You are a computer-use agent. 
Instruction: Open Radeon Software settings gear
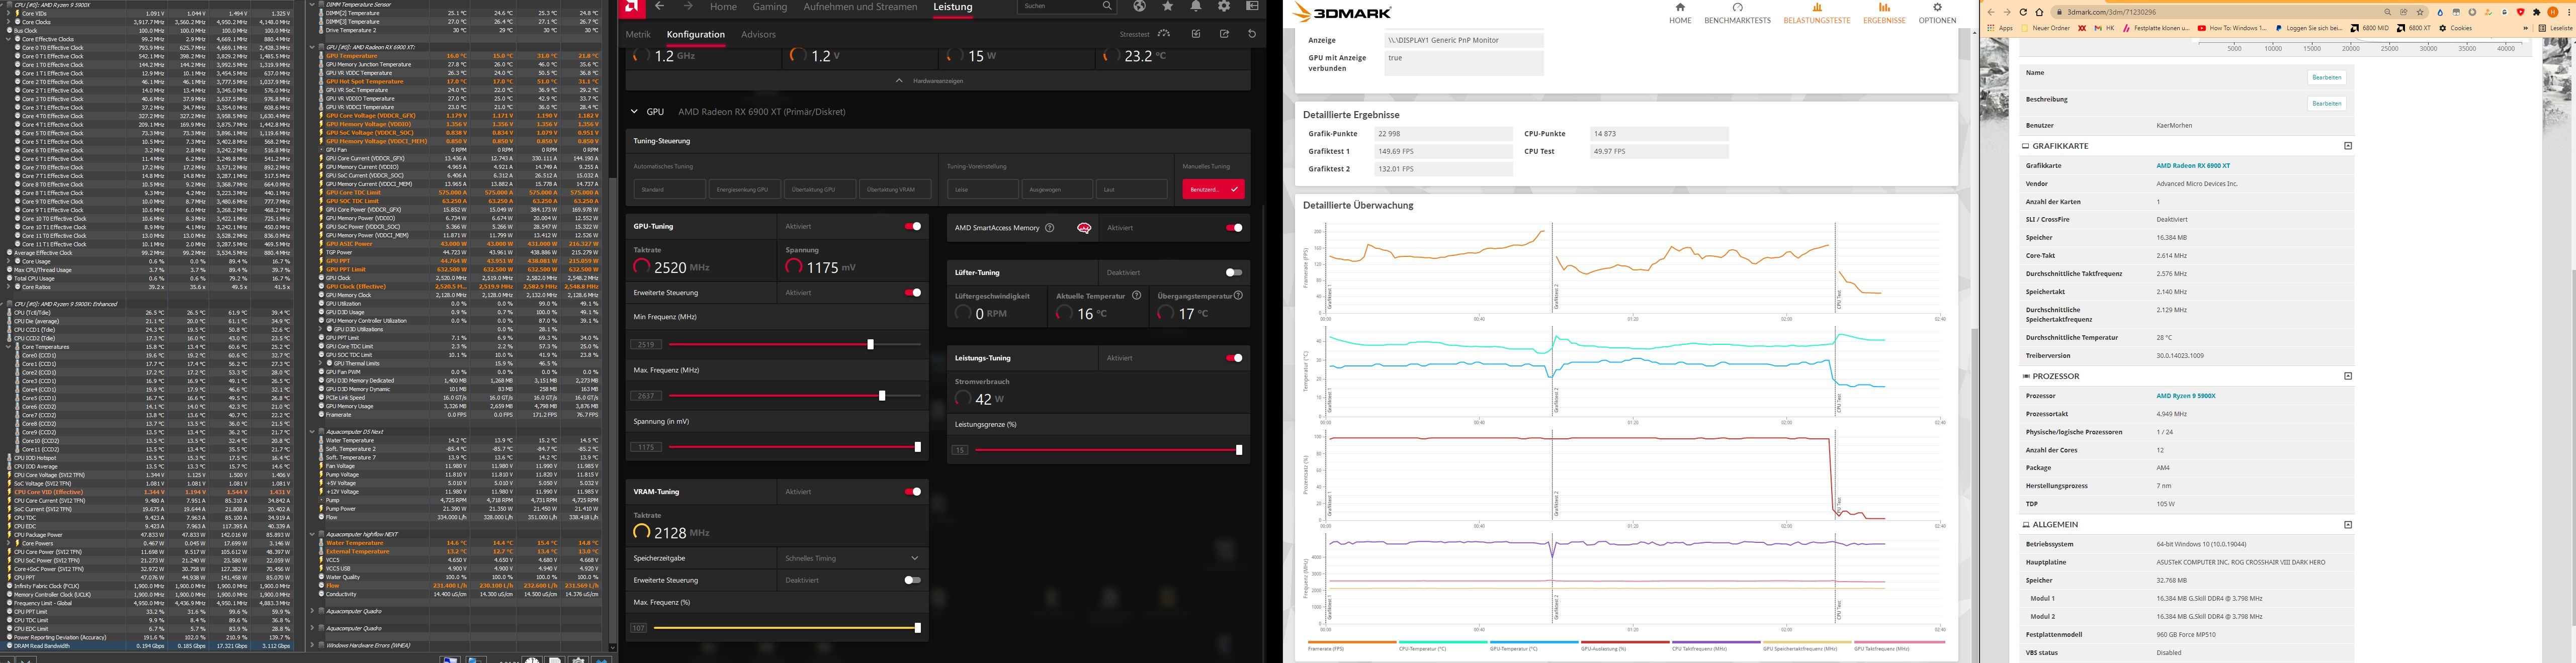coord(1223,6)
